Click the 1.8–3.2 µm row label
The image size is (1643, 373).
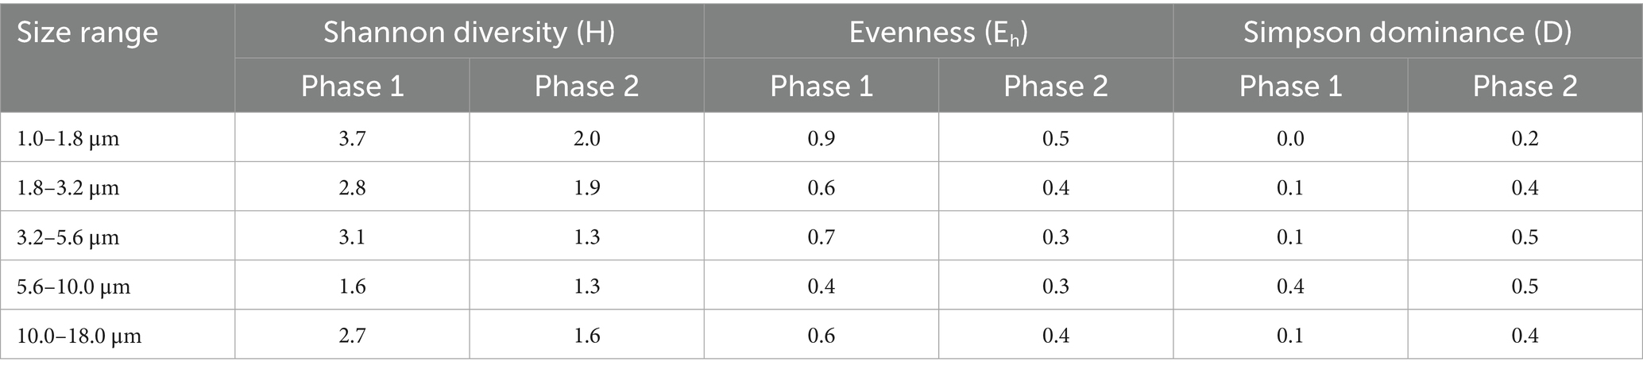(x=68, y=188)
